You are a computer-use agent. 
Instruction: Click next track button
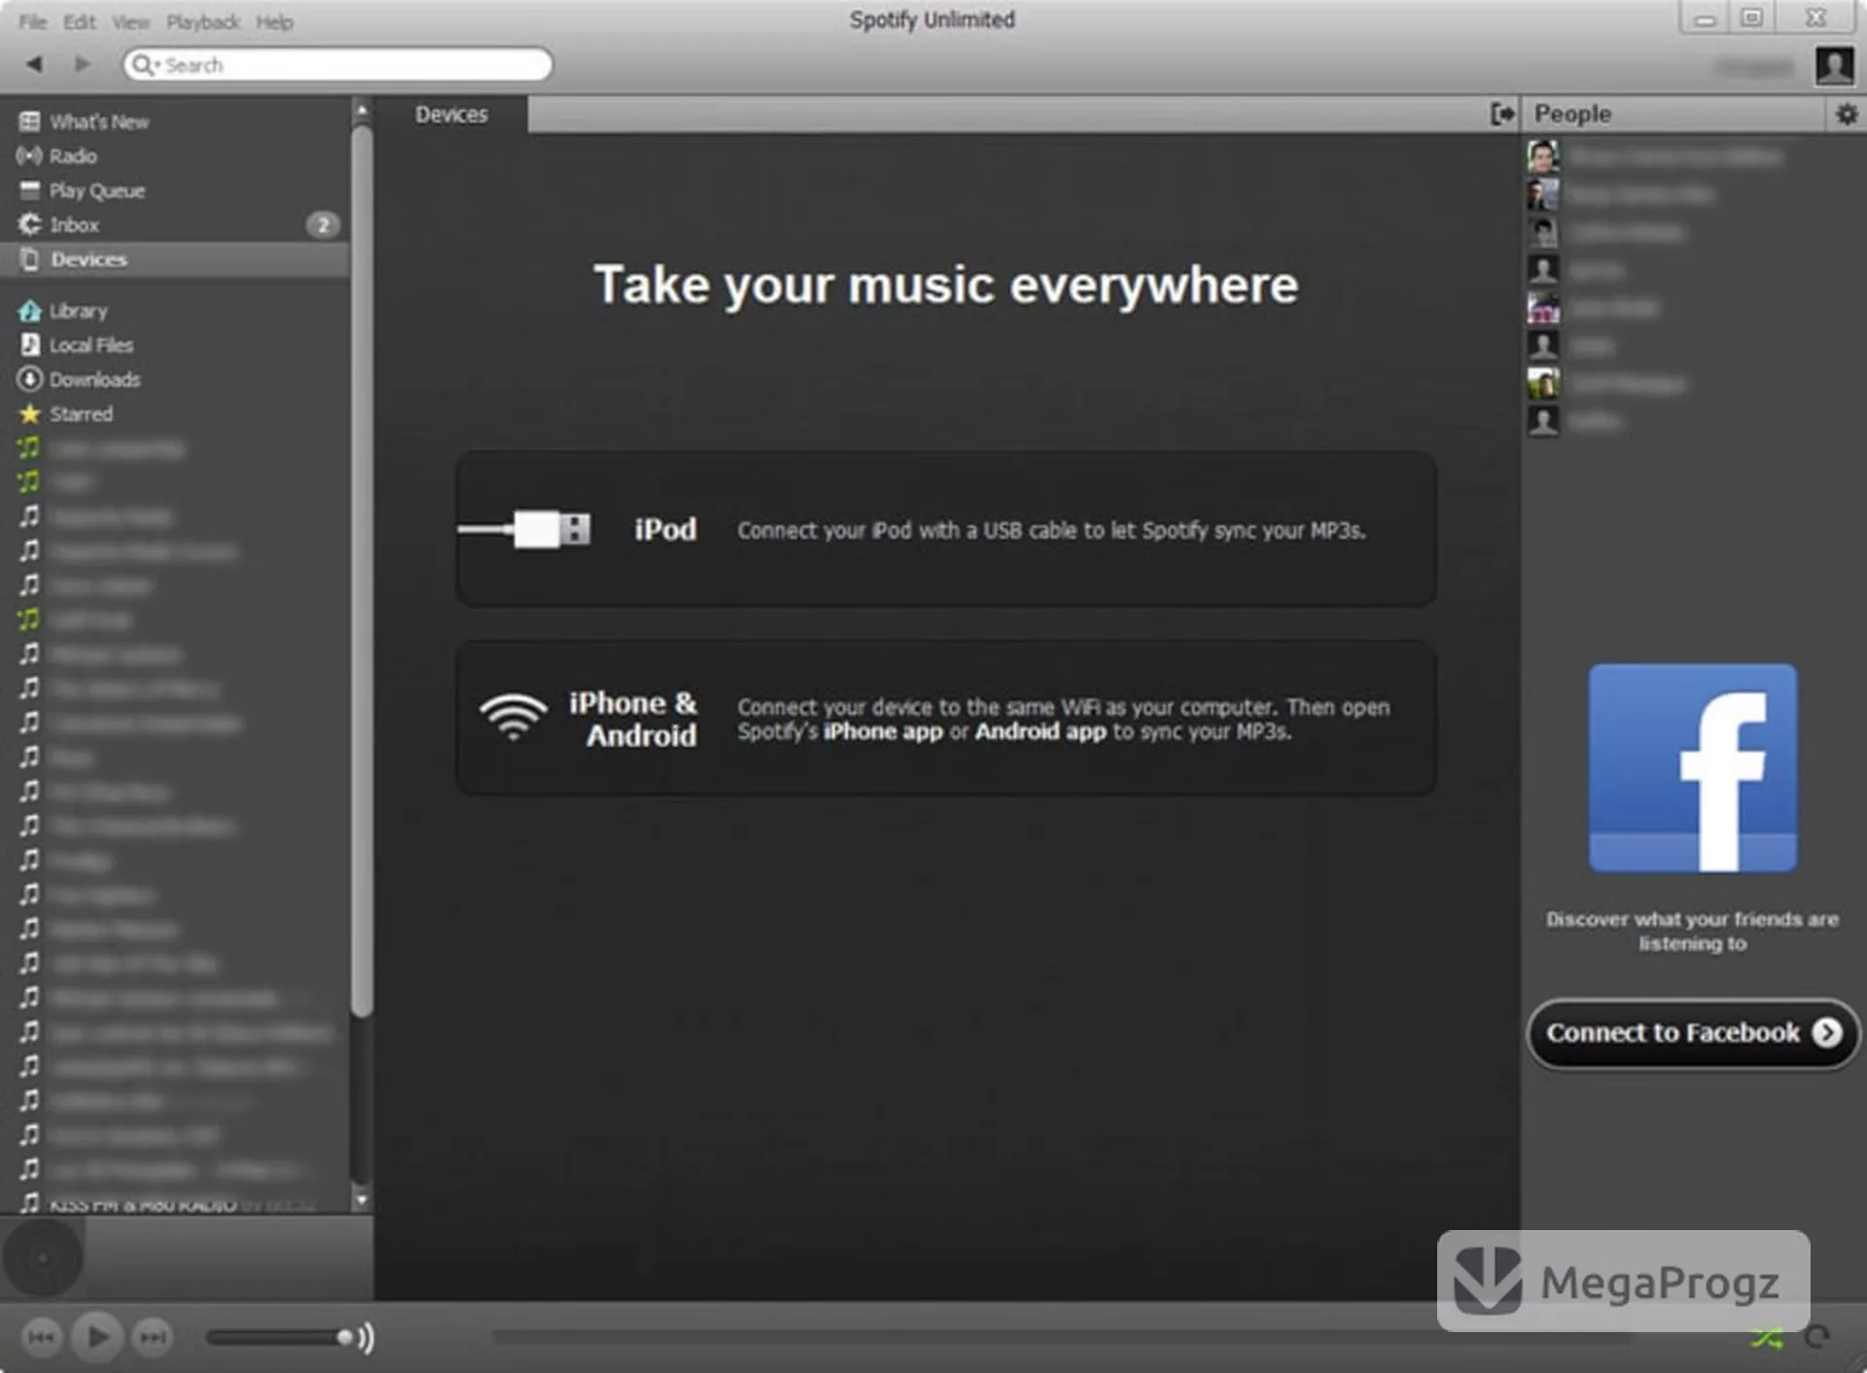click(152, 1338)
